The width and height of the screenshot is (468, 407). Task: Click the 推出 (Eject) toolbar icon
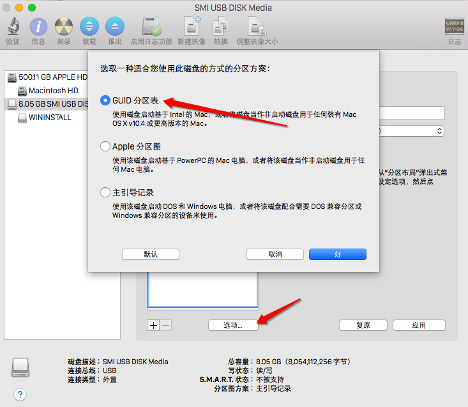pyautogui.click(x=115, y=27)
